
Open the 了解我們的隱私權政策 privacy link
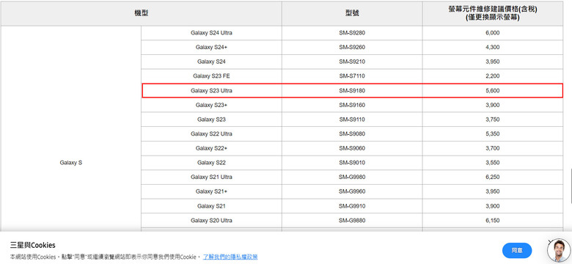point(230,257)
